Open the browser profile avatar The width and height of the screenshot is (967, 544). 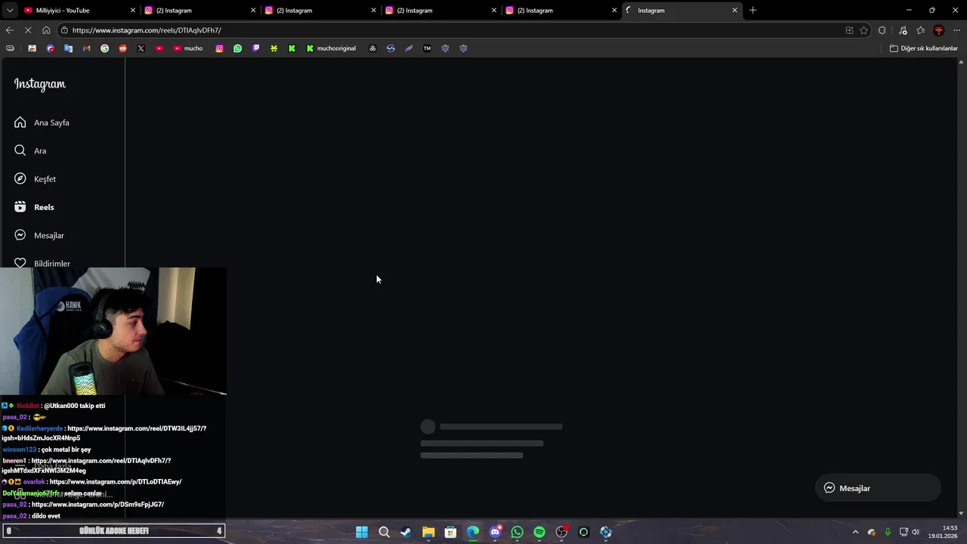click(x=938, y=30)
